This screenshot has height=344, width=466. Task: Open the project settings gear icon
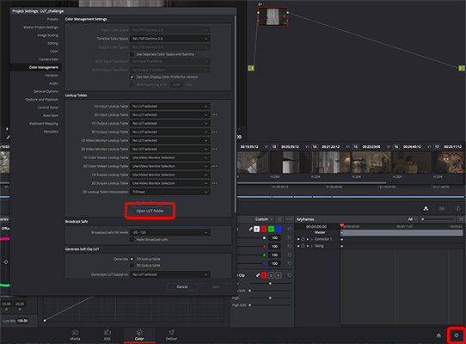(x=457, y=335)
